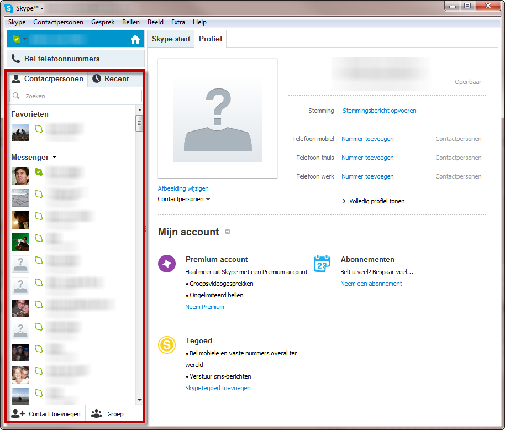
Task: Select the favorite contact with the landscape photo
Action: tap(72, 133)
